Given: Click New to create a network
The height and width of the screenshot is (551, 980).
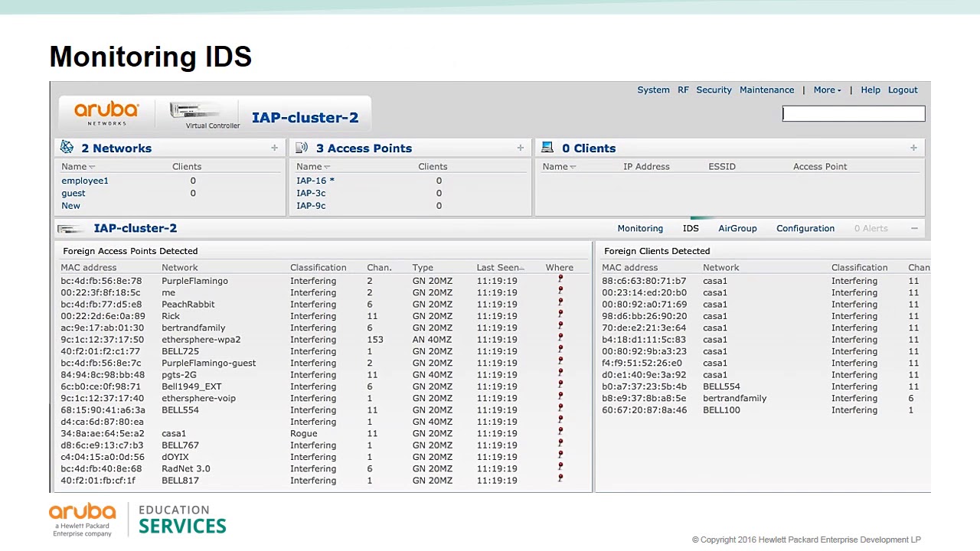Looking at the screenshot, I should coord(70,205).
